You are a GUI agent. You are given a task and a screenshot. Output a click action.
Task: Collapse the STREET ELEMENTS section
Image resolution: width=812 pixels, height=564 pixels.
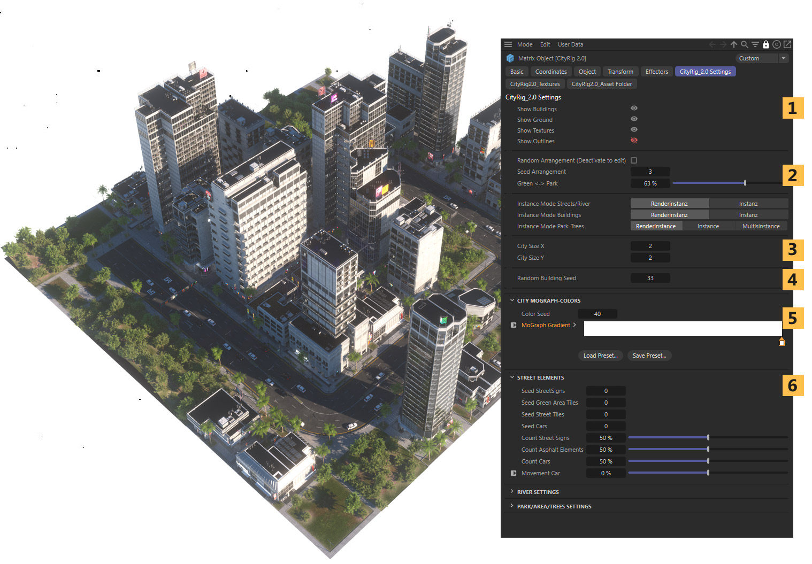click(512, 377)
